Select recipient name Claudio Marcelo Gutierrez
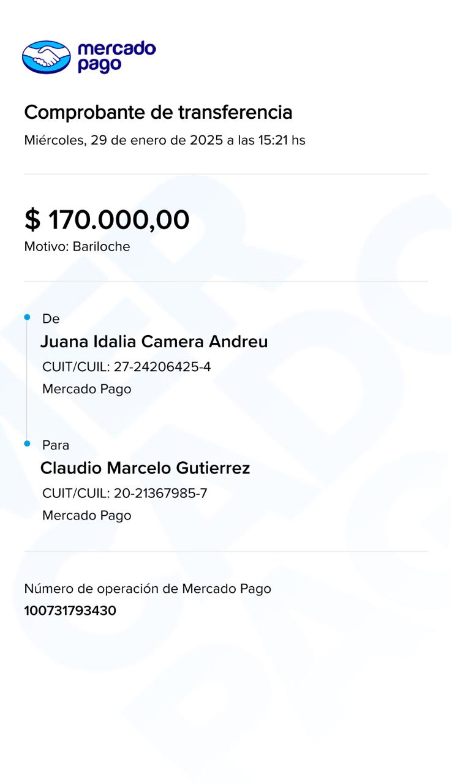Viewport: 452px width, 784px height. pos(145,468)
